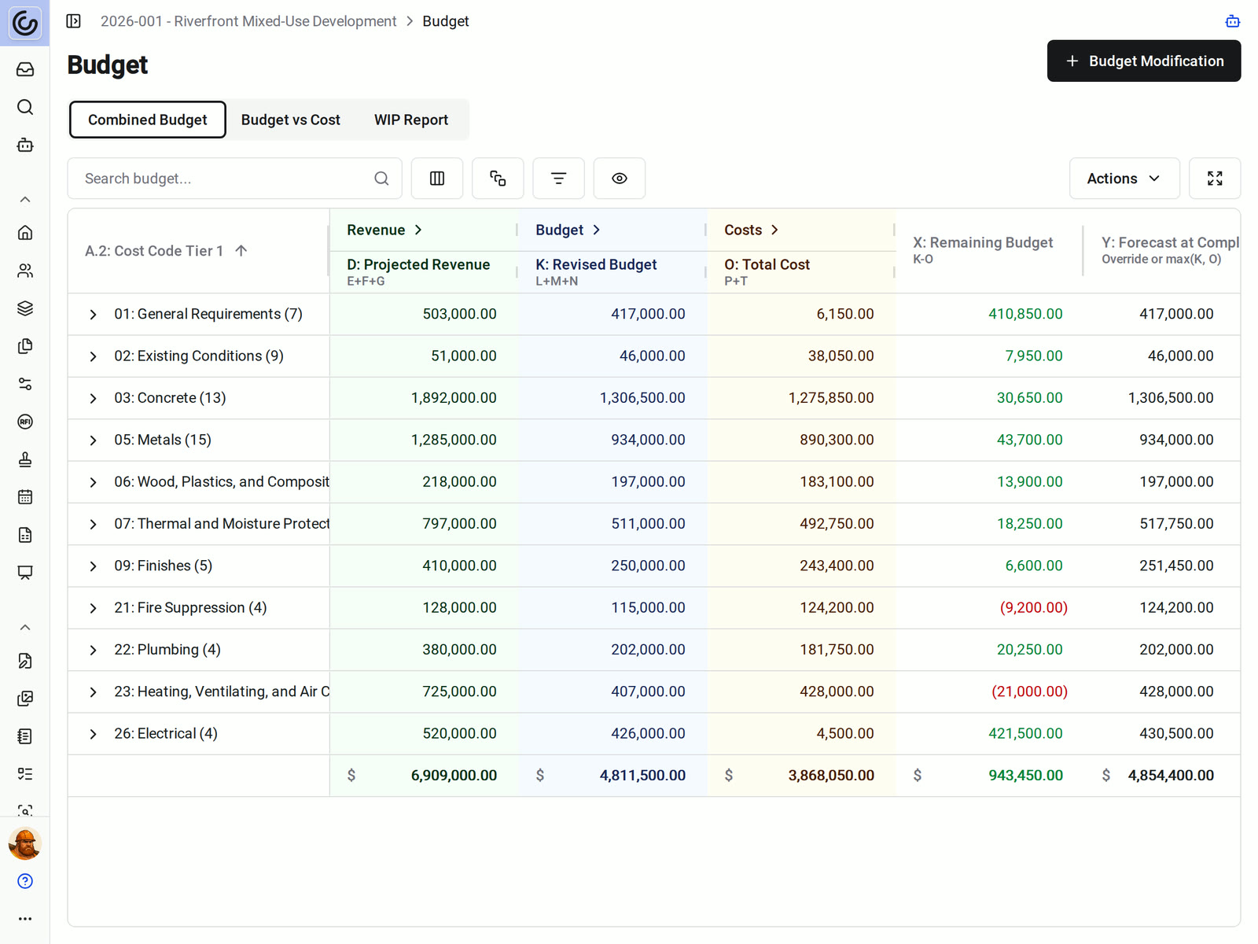Click the presentation board sidebar icon
Image resolution: width=1258 pixels, height=944 pixels.
[x=25, y=573]
